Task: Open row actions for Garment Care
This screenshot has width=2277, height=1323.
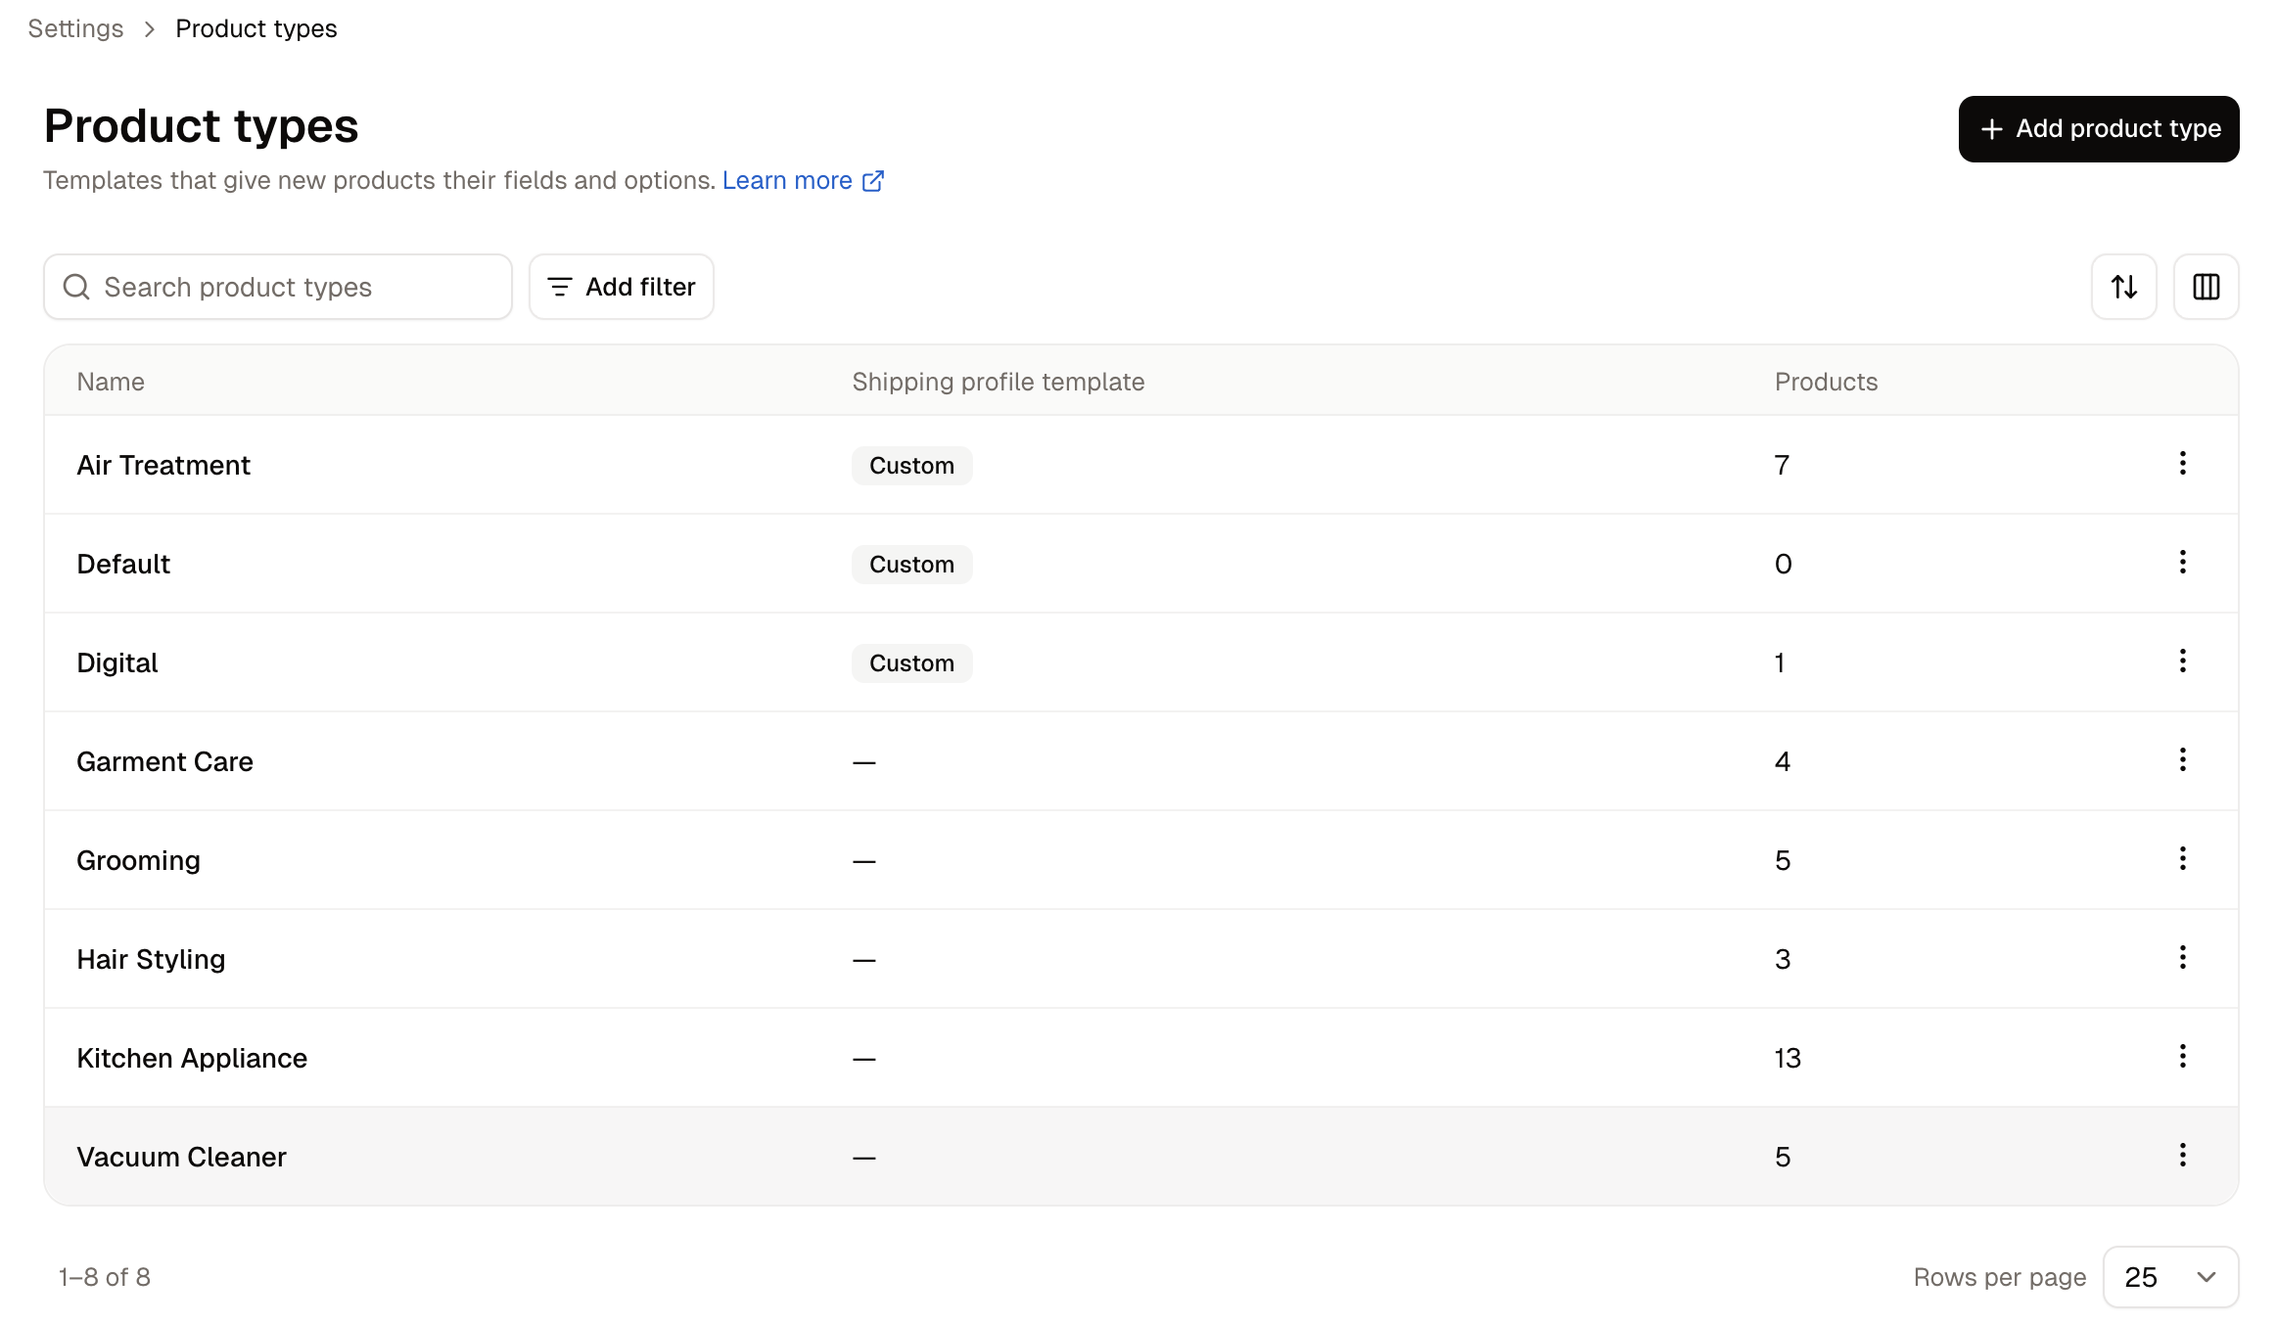Action: [x=2182, y=760]
